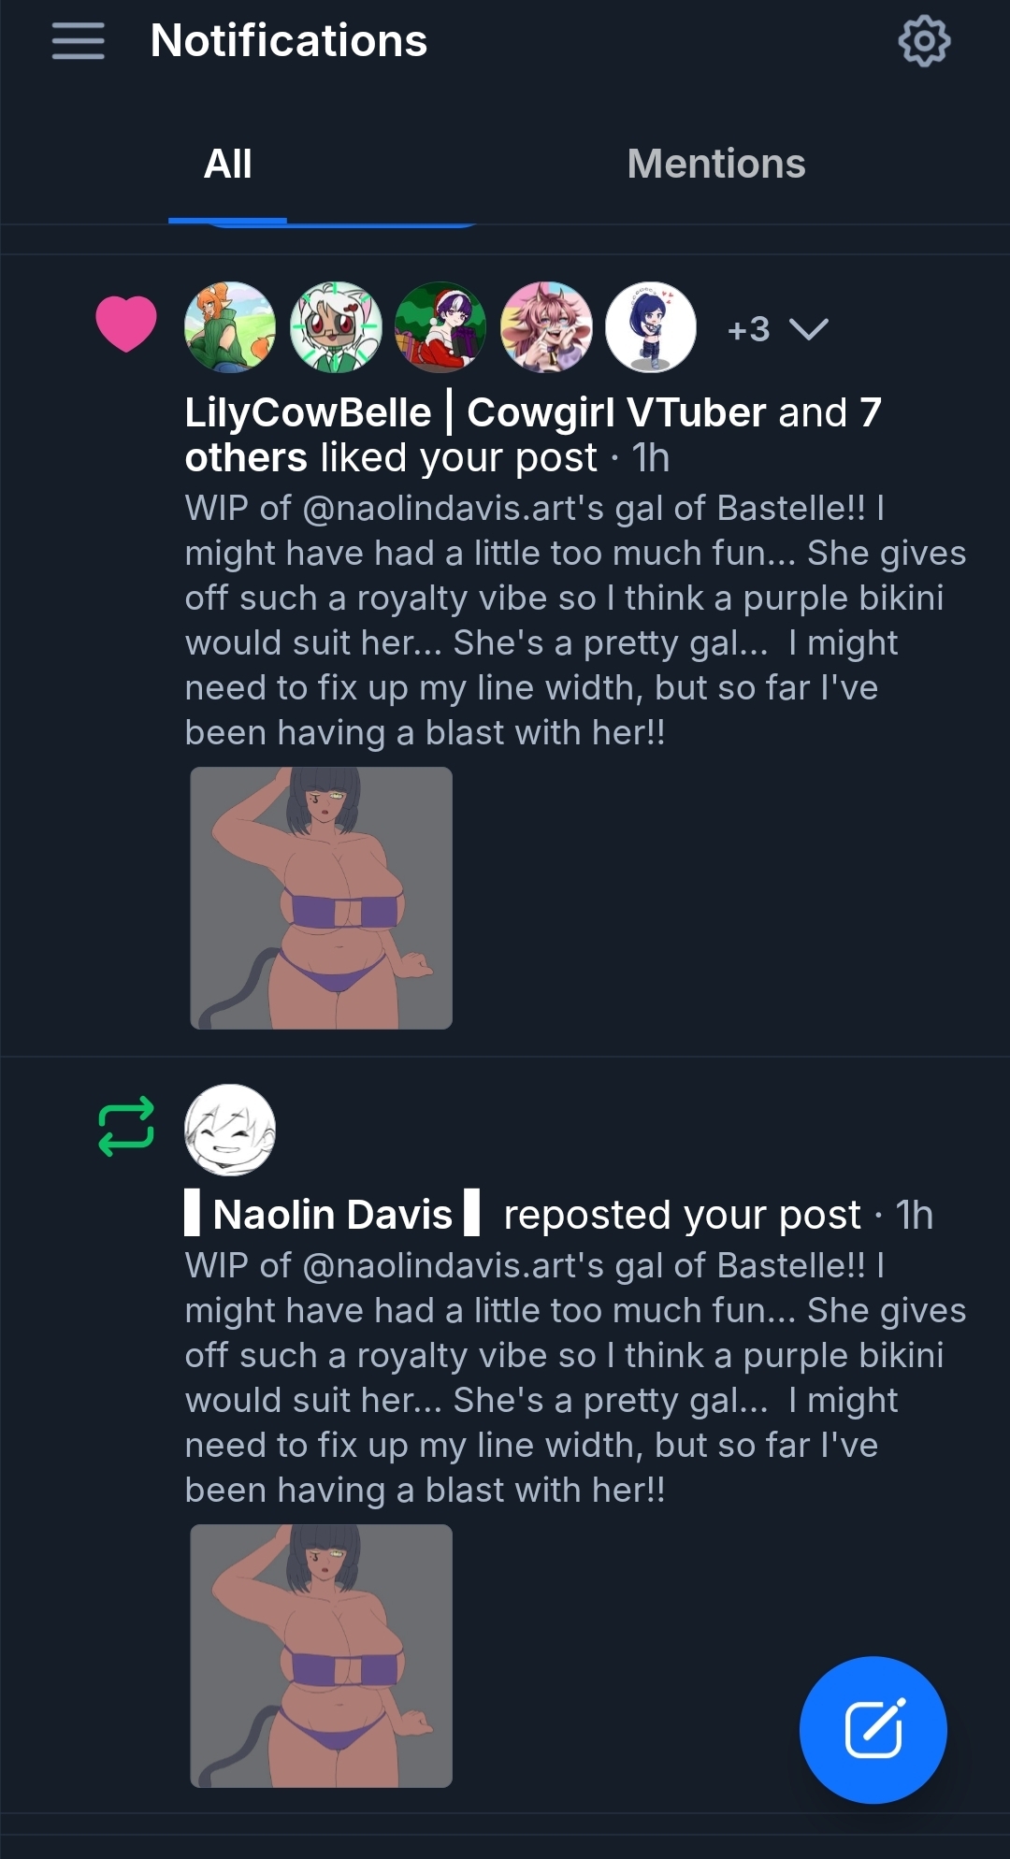Image resolution: width=1010 pixels, height=1859 pixels.
Task: Open the reposted post text body
Action: 561,1376
